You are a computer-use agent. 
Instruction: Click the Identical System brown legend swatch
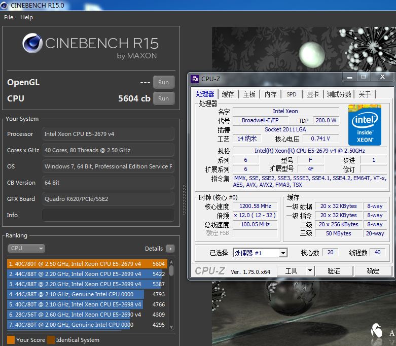pos(51,340)
